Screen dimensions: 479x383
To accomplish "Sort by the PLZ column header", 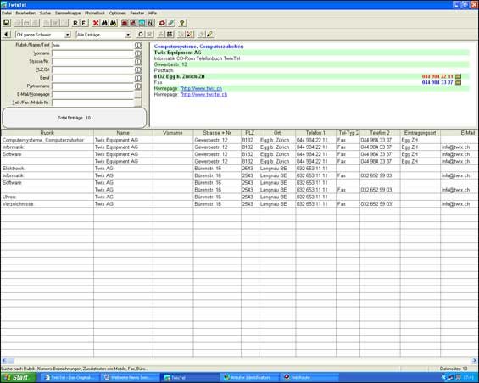I will tap(249, 133).
